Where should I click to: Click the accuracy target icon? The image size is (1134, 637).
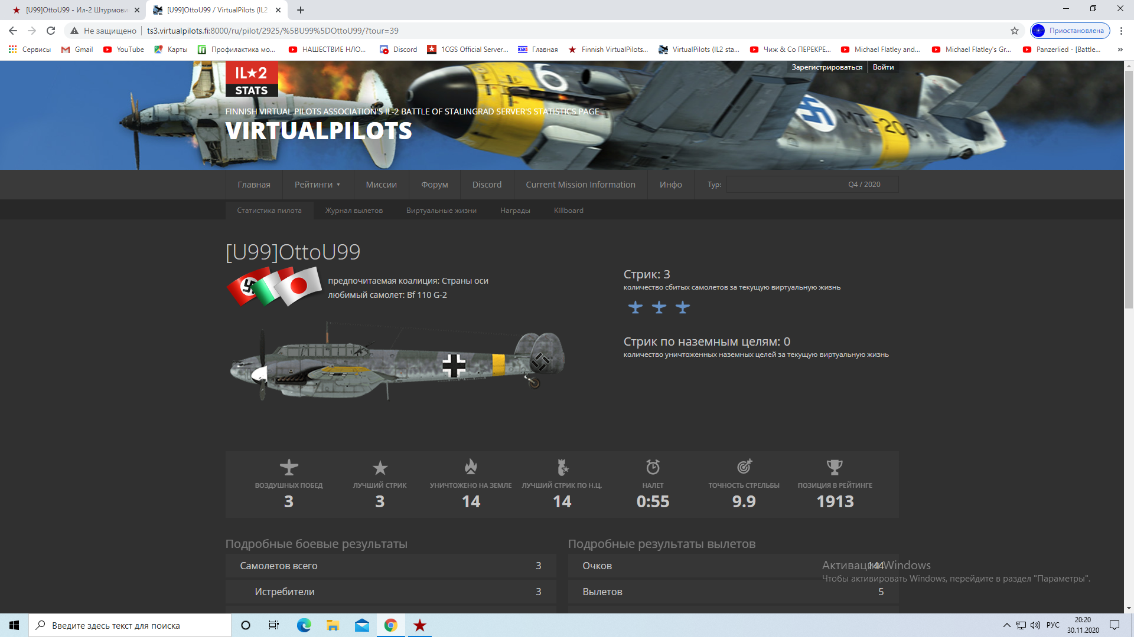tap(744, 467)
